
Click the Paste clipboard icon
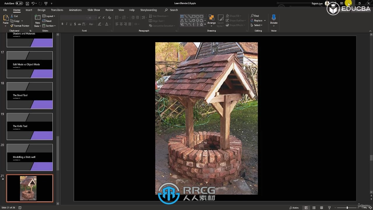[x=6, y=18]
